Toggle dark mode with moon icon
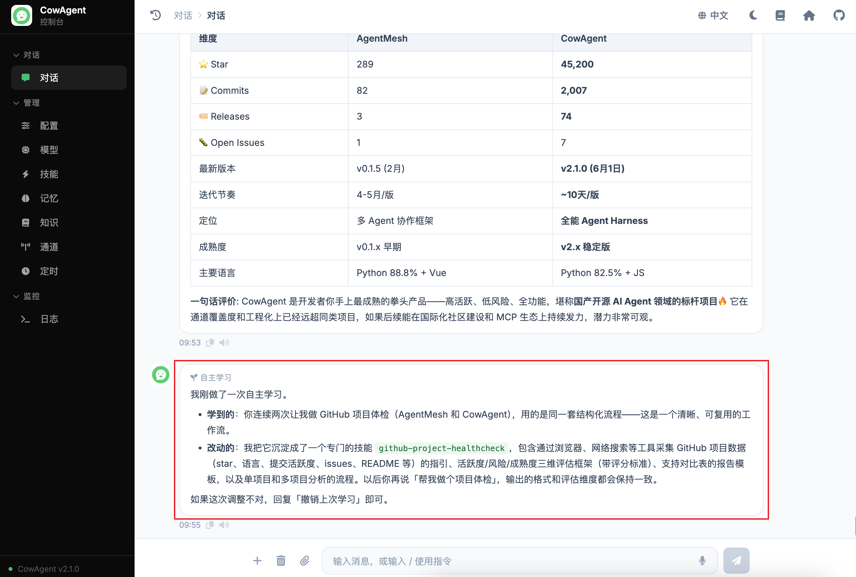The image size is (856, 577). click(753, 15)
